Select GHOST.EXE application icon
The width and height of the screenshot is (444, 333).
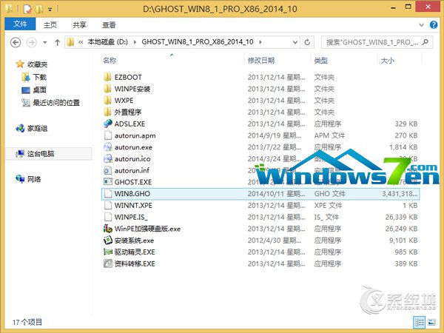click(x=107, y=181)
